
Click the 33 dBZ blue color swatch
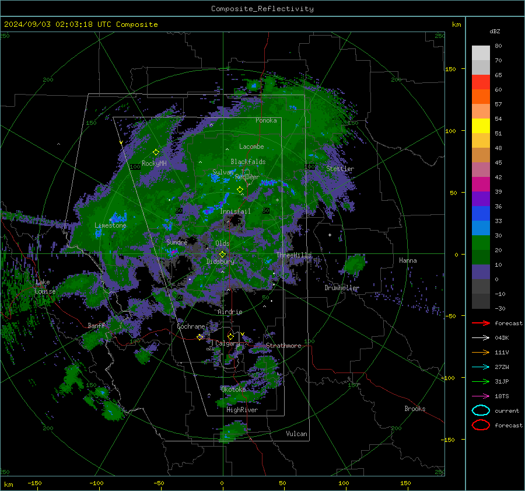point(481,214)
